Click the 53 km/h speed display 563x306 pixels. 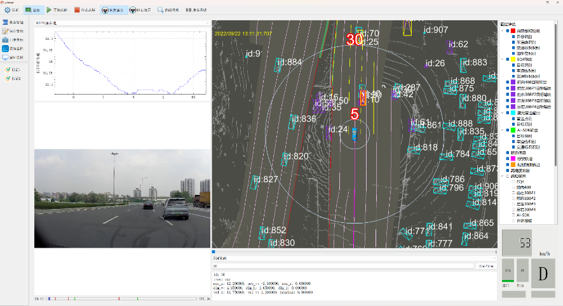[517, 243]
